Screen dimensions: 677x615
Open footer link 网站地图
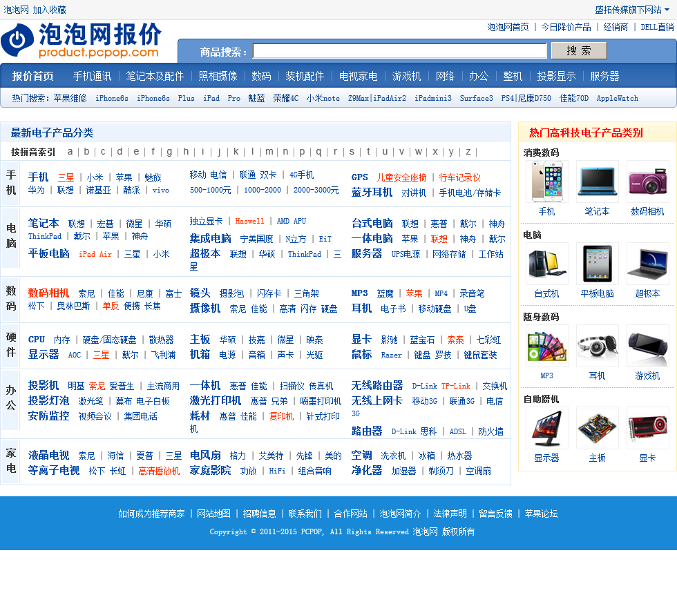pyautogui.click(x=213, y=514)
